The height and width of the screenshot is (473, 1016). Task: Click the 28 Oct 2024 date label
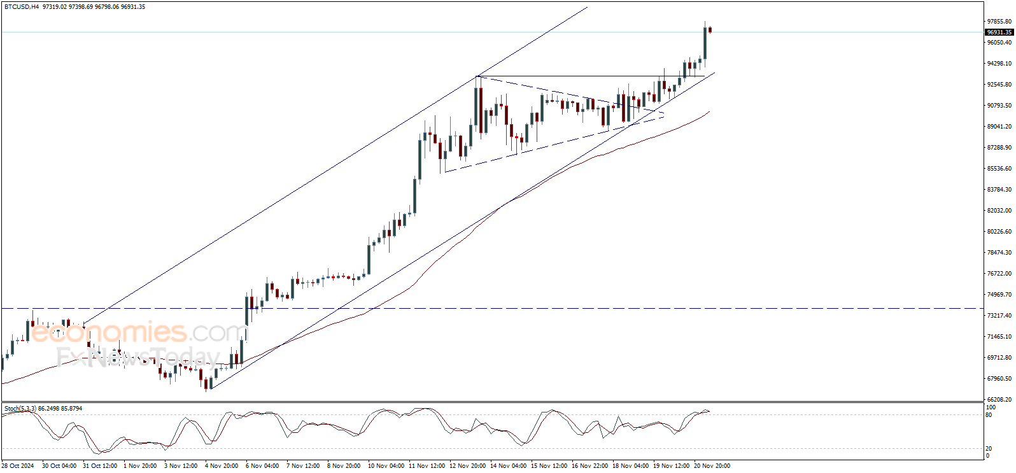click(x=18, y=466)
